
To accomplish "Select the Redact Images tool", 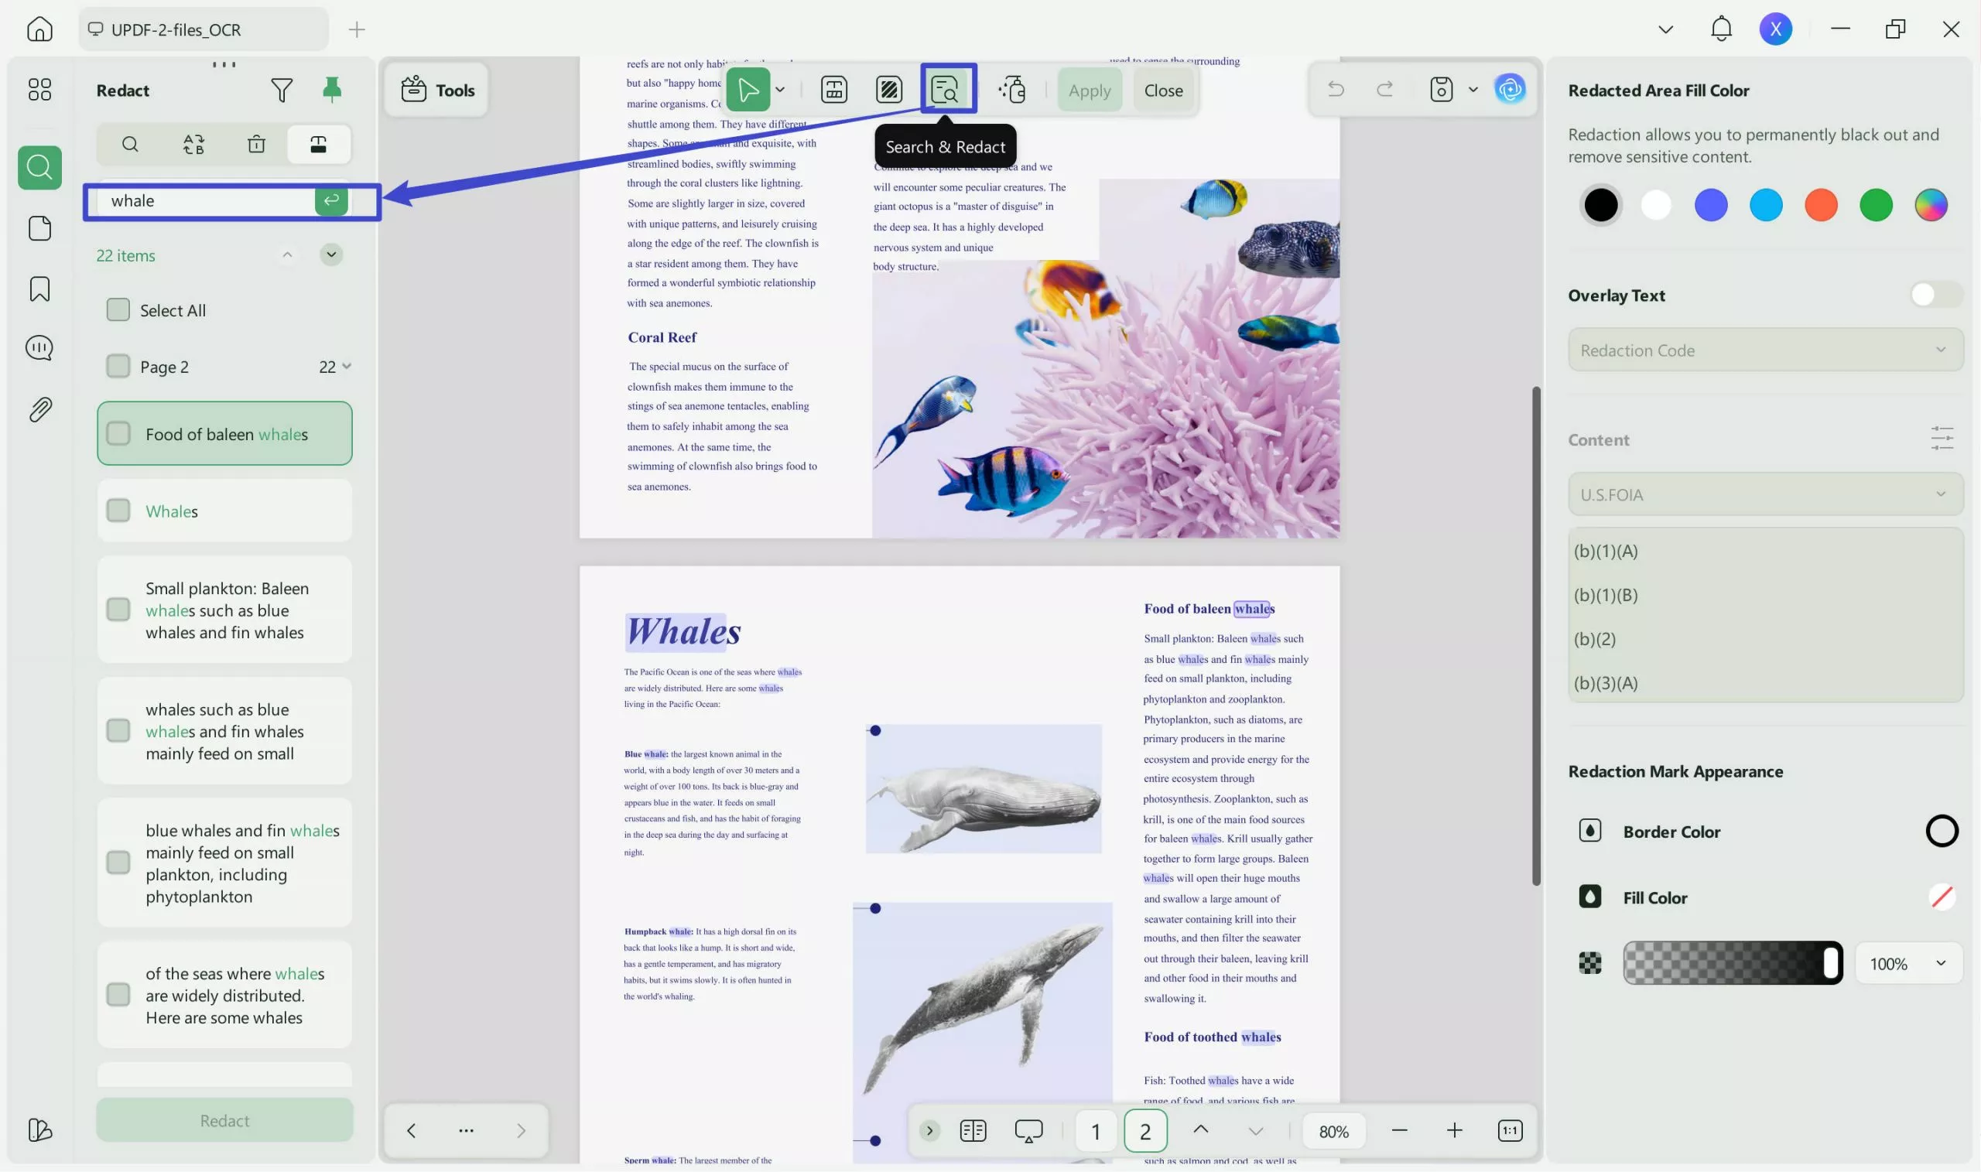I will (889, 89).
